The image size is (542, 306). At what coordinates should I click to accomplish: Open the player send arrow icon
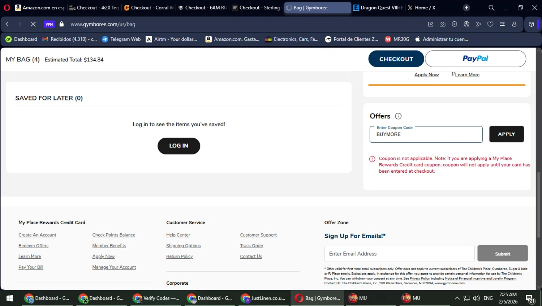coord(478,24)
